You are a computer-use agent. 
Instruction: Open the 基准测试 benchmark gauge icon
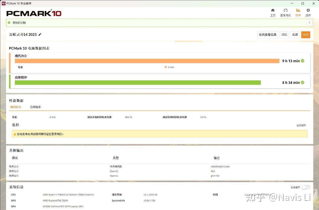pos(285,10)
